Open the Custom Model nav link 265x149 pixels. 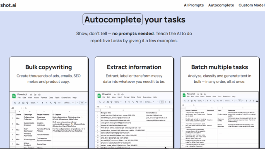point(252,5)
